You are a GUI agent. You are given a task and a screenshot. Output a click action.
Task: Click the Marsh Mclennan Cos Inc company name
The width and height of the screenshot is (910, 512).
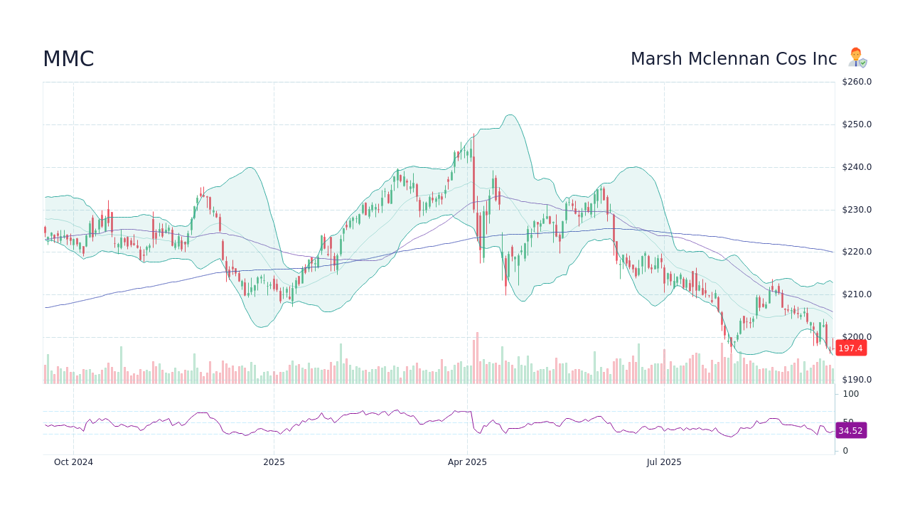[733, 58]
